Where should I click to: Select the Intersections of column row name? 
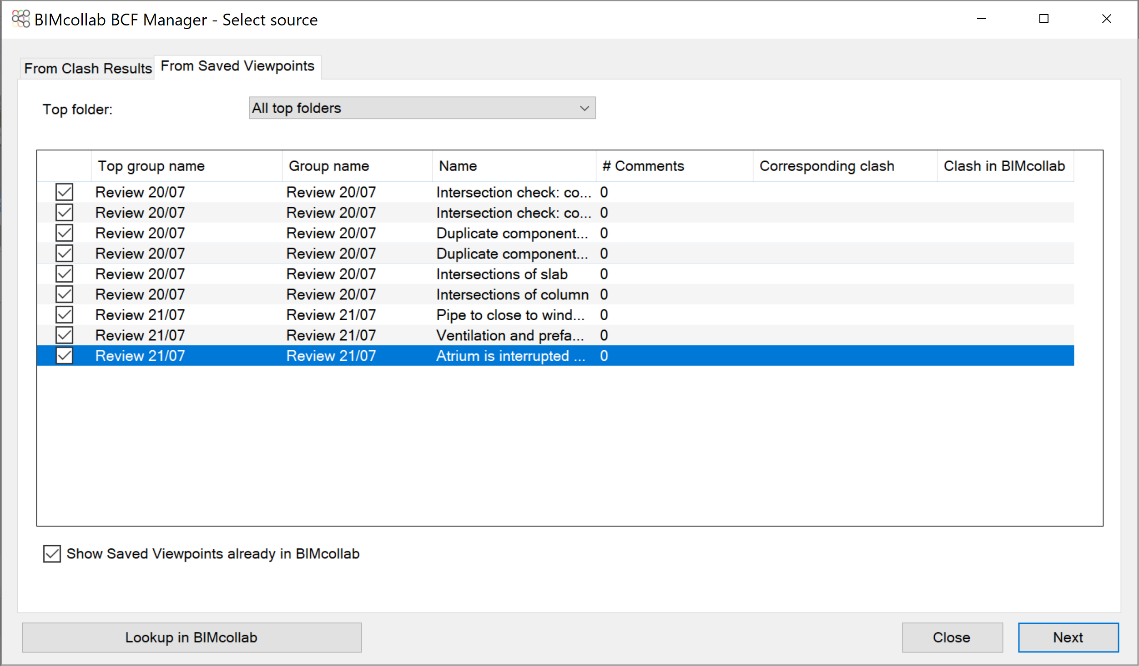[512, 294]
